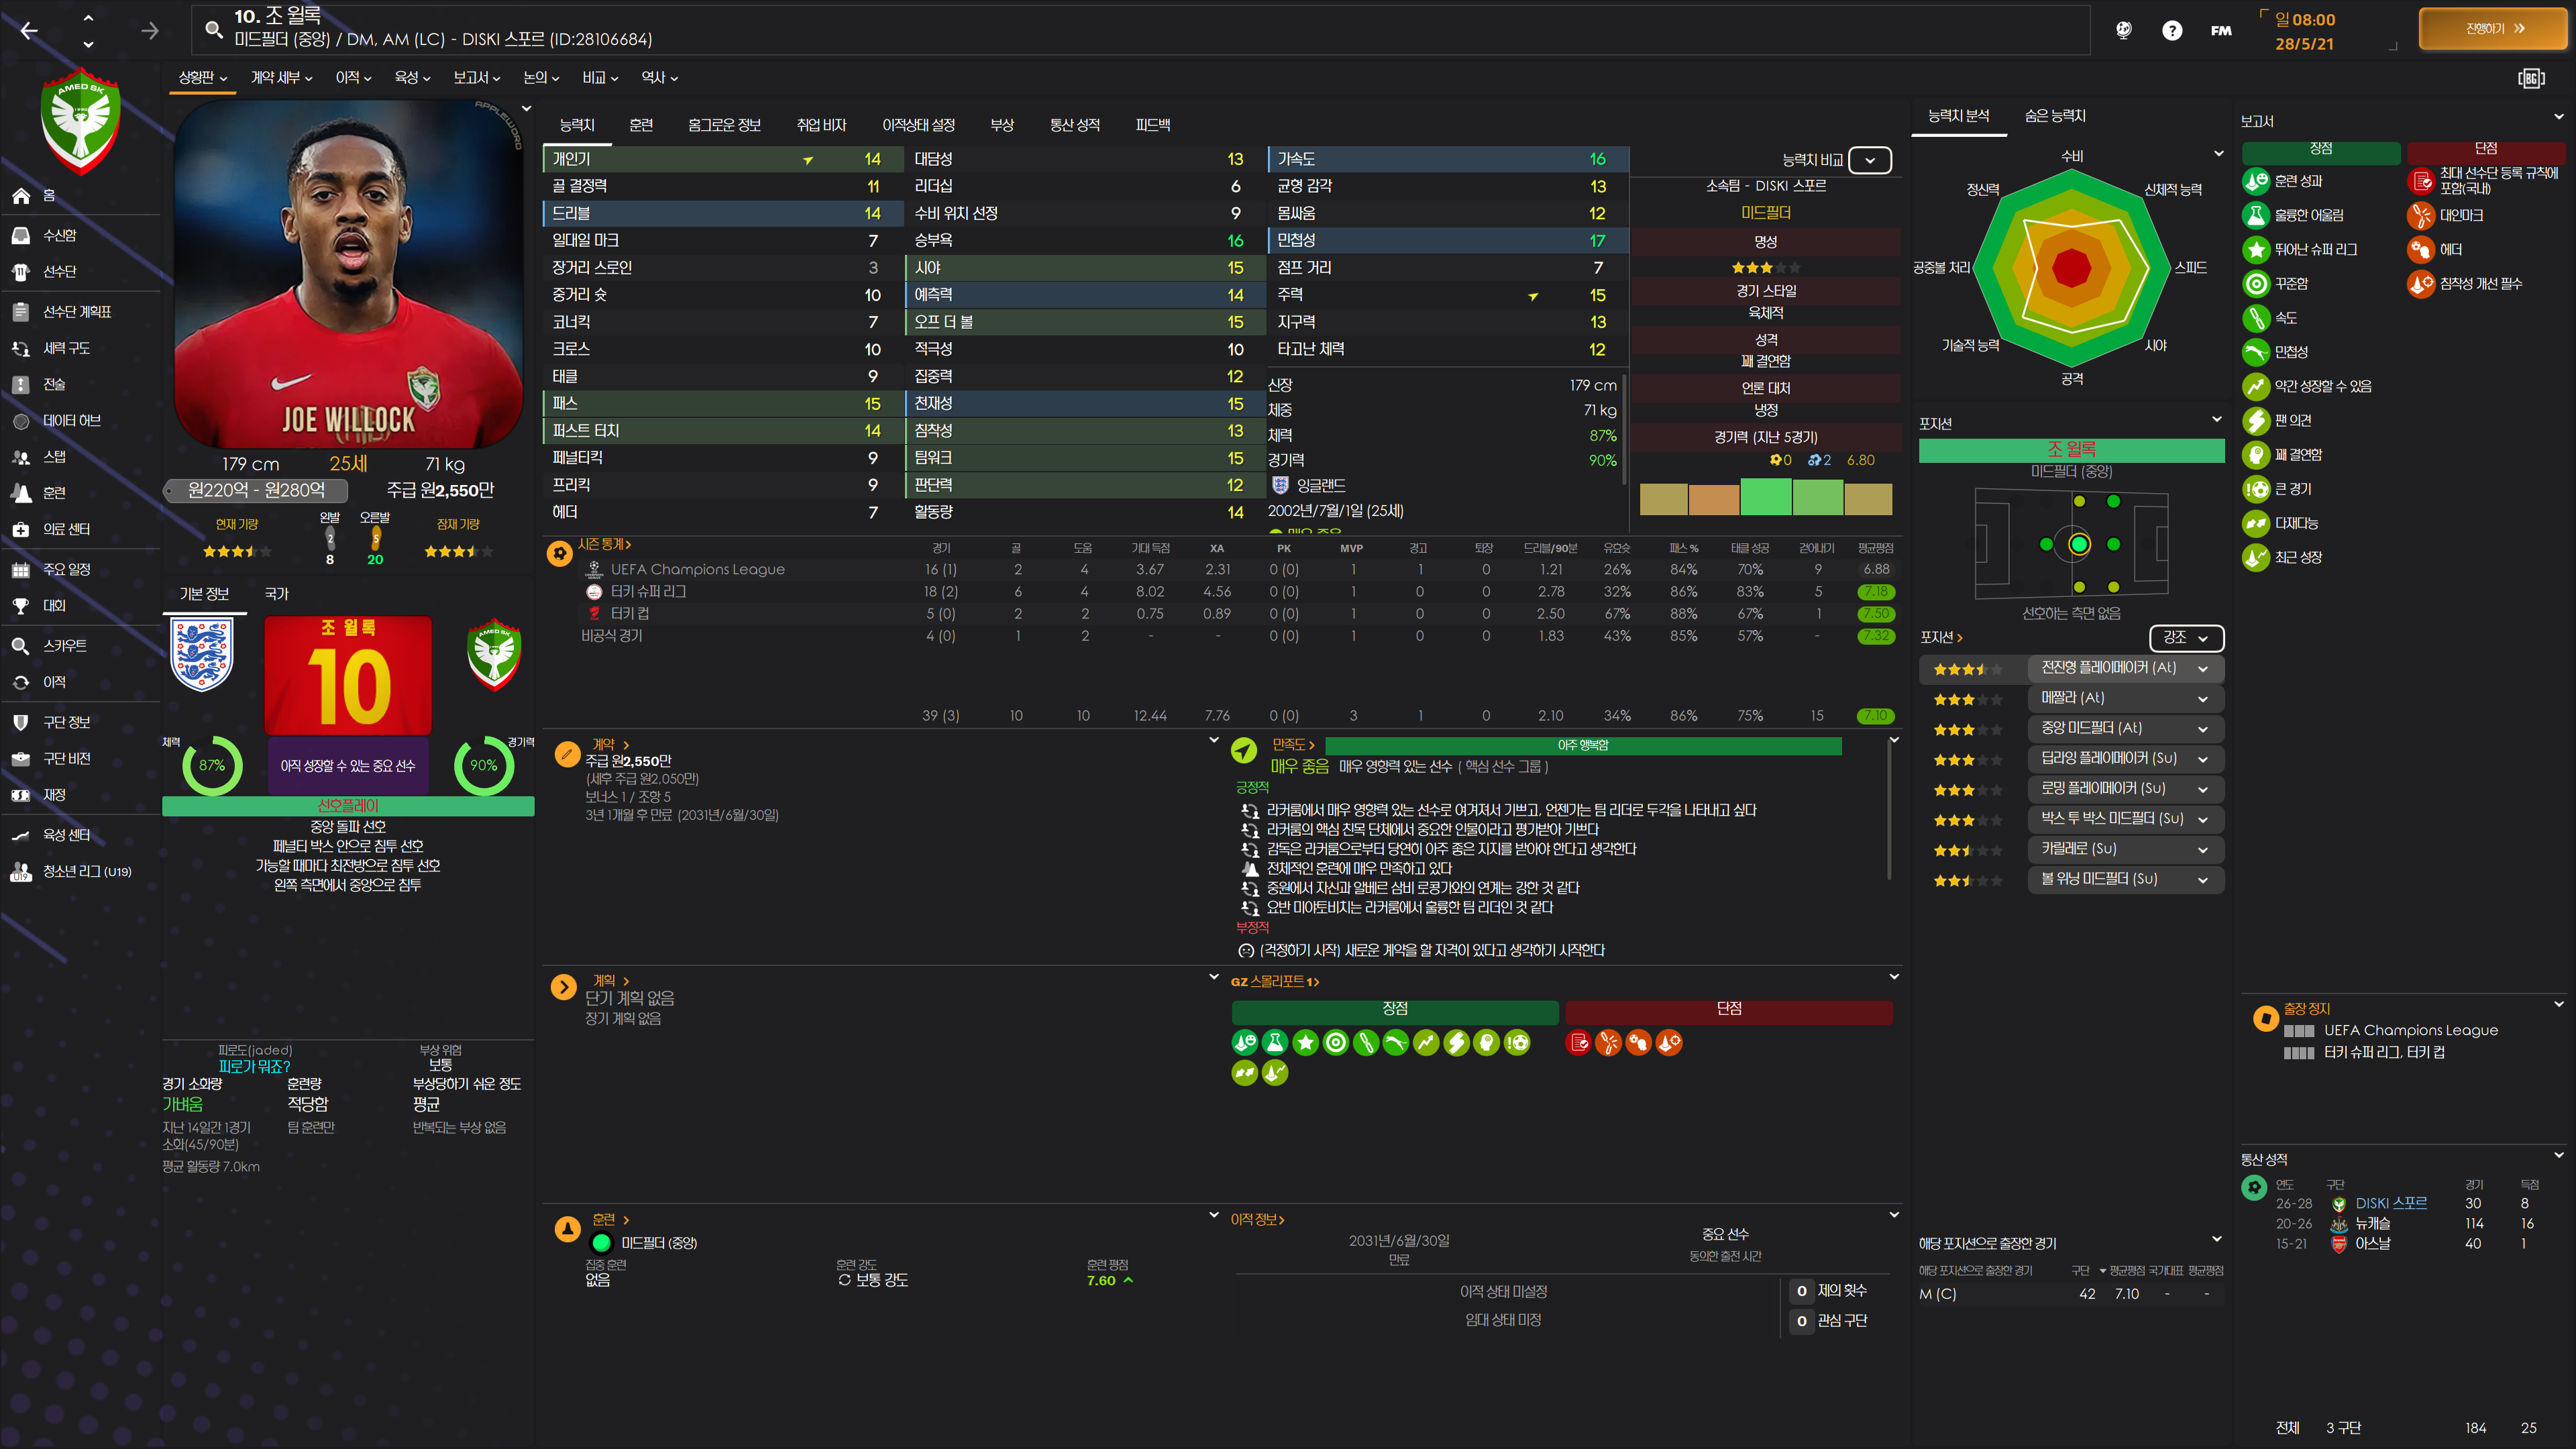Open the DISKI 스포르 club link in career history
This screenshot has width=2576, height=1449.
2390,1203
